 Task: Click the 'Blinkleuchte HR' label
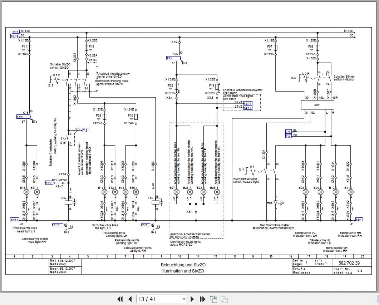click(x=350, y=233)
